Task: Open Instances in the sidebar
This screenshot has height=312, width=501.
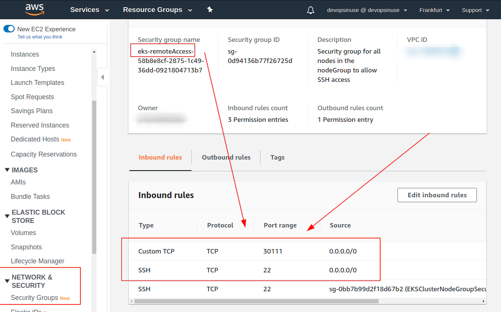Action: (25, 54)
